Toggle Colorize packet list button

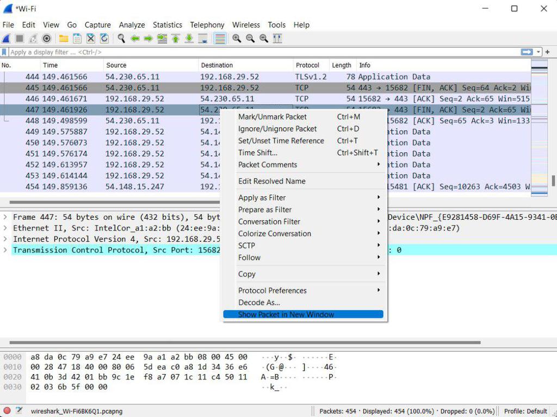(220, 39)
